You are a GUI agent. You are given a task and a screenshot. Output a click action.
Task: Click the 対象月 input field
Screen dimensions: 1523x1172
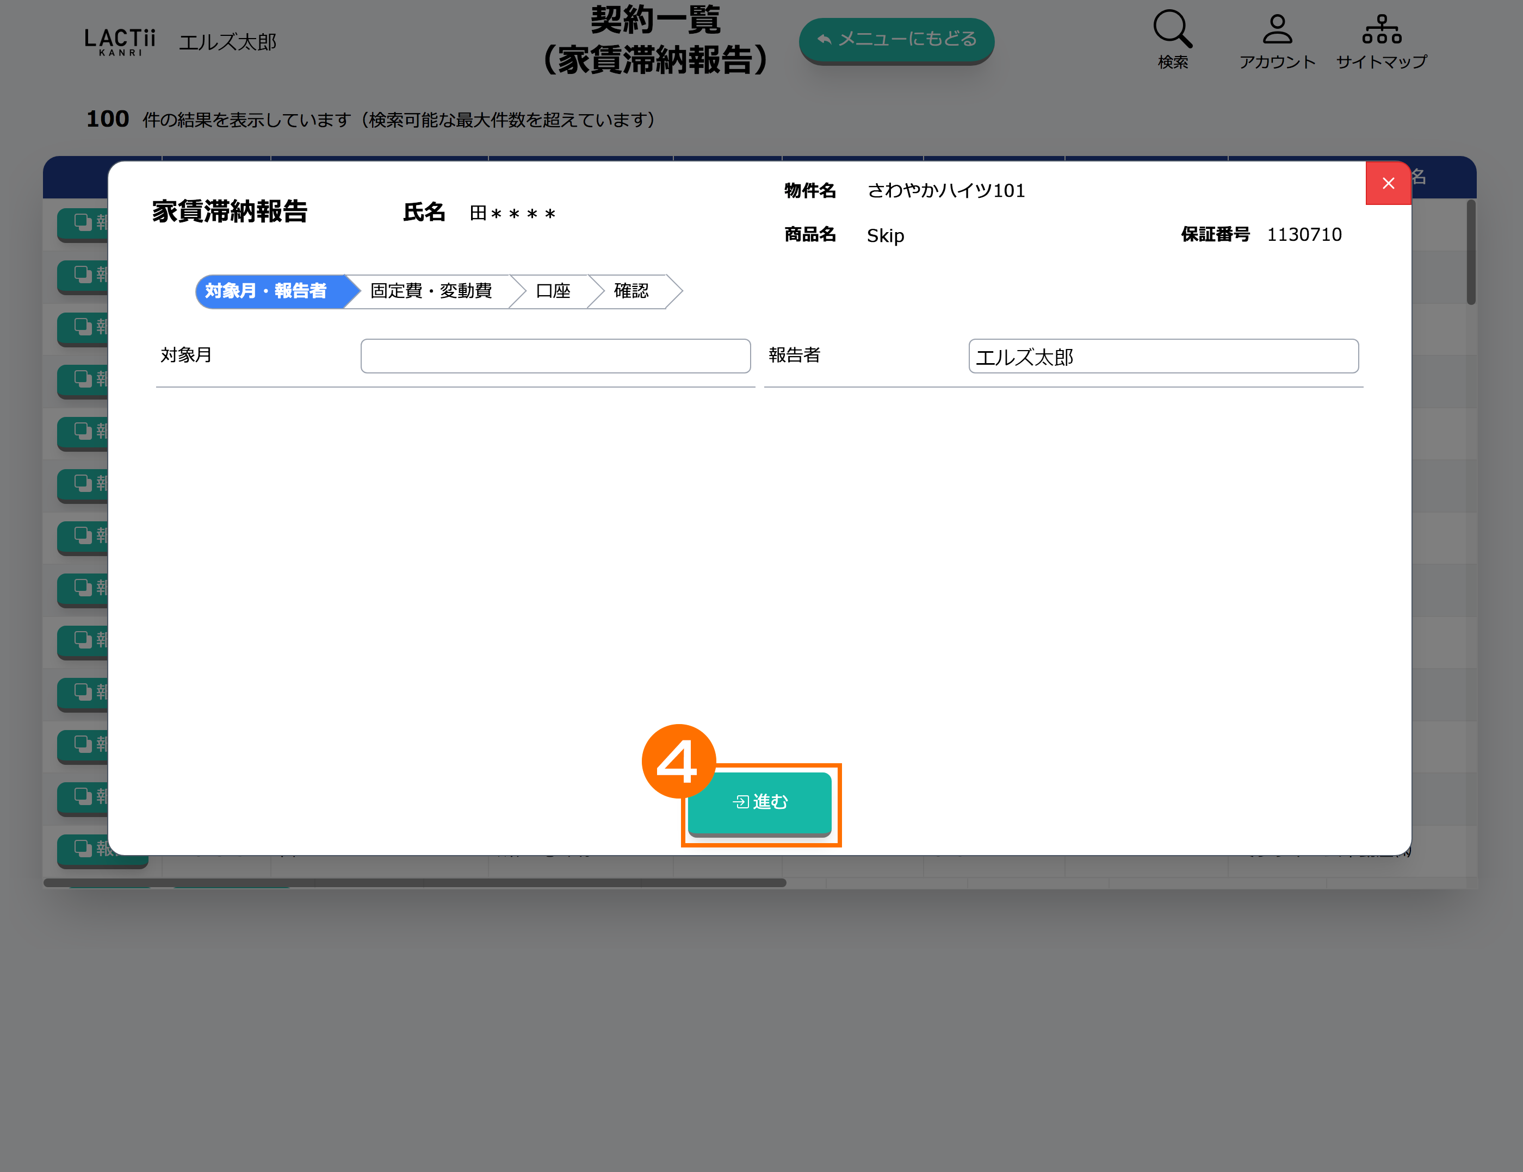click(555, 356)
